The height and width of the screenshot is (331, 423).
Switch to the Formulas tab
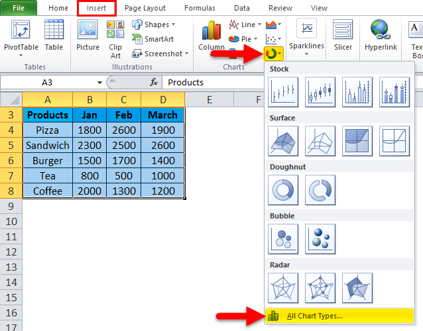point(200,8)
